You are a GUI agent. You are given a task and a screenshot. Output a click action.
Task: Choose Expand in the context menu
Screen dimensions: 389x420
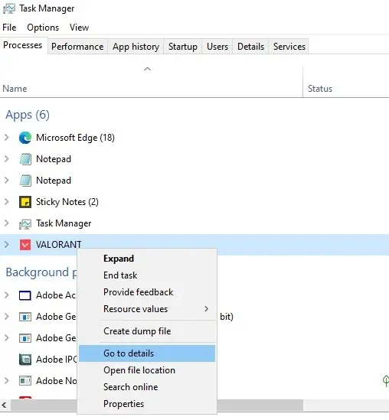147,259
